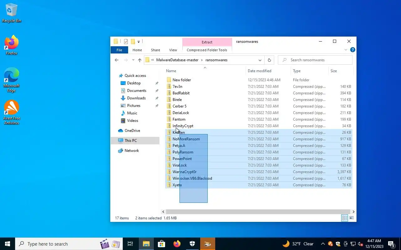
Task: Open Documents in the navigation pane
Action: click(137, 91)
